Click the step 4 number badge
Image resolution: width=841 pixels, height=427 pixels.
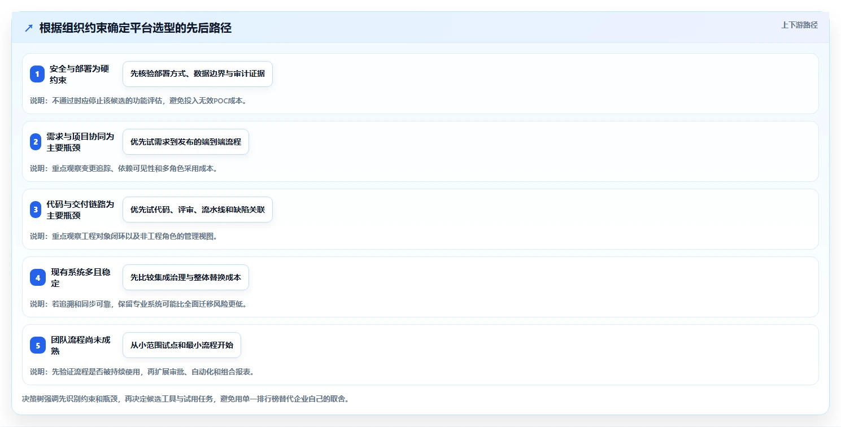point(38,277)
